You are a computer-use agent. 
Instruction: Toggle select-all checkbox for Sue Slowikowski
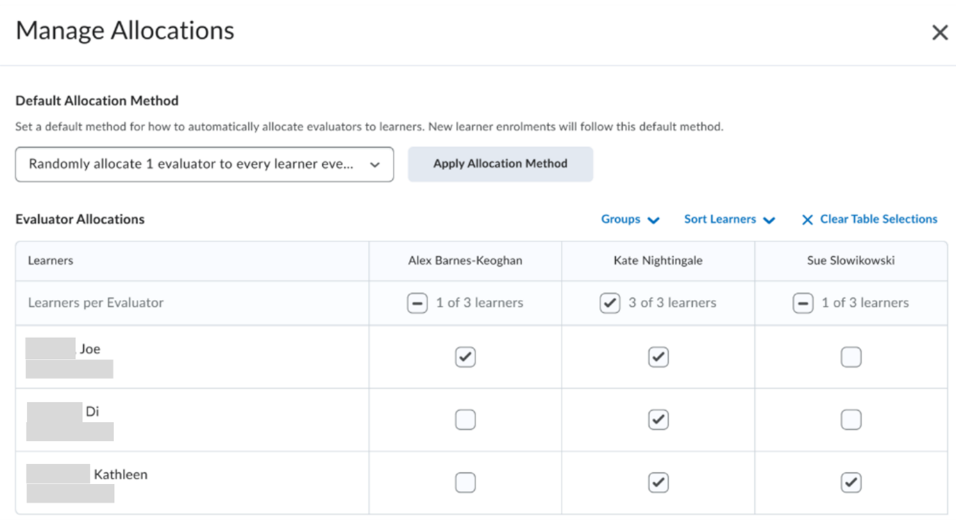tap(803, 303)
